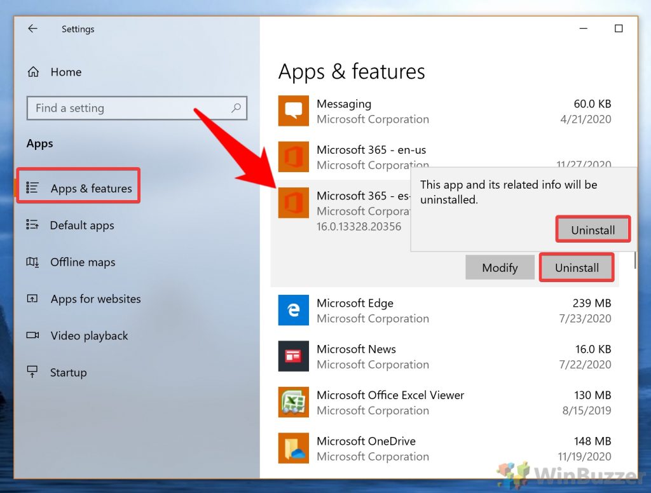Click the 16.0 KB size value
Image resolution: width=651 pixels, height=493 pixels.
(x=593, y=349)
